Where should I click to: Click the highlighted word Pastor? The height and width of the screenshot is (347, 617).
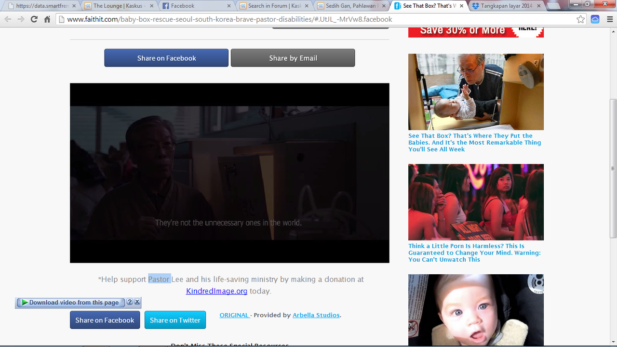point(159,280)
